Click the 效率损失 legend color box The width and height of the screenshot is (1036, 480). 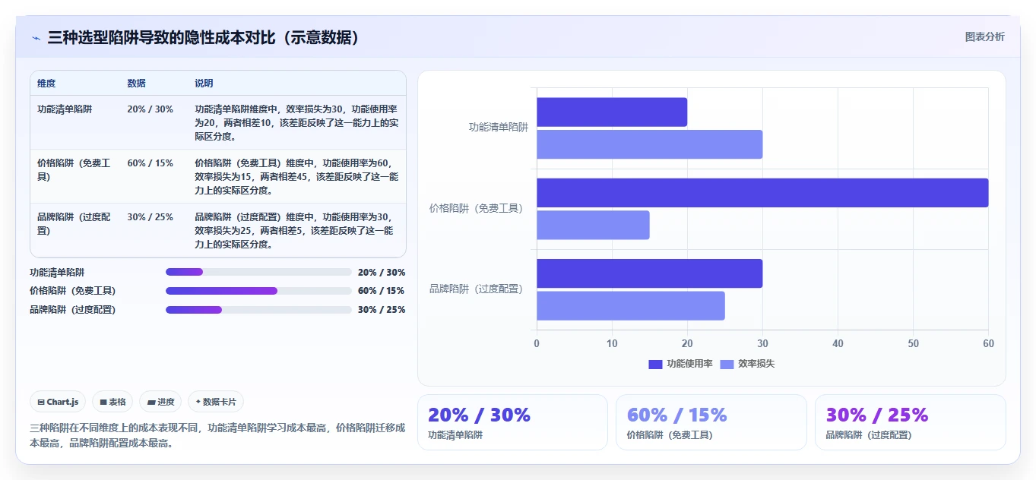click(x=727, y=364)
